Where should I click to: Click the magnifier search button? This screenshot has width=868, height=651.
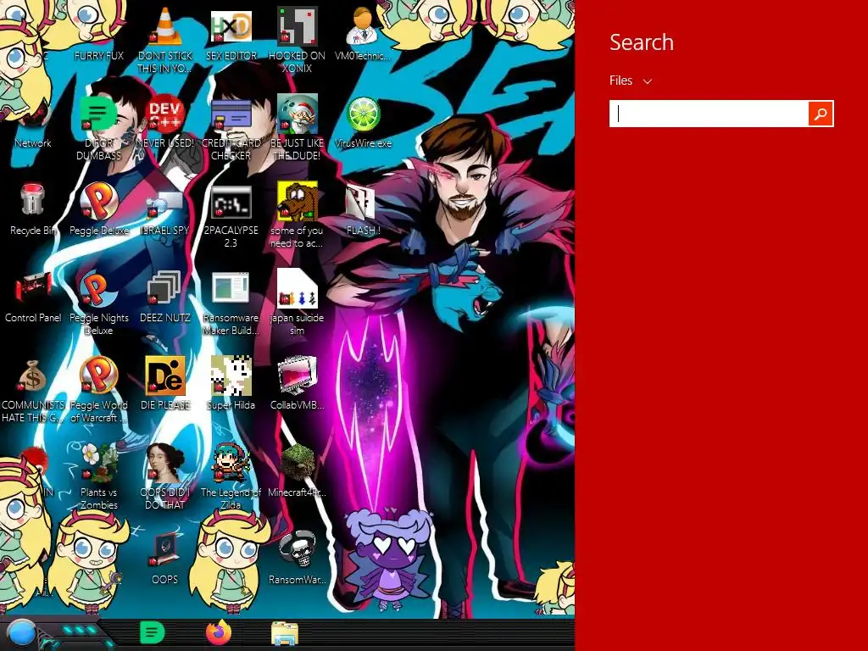[x=821, y=114]
